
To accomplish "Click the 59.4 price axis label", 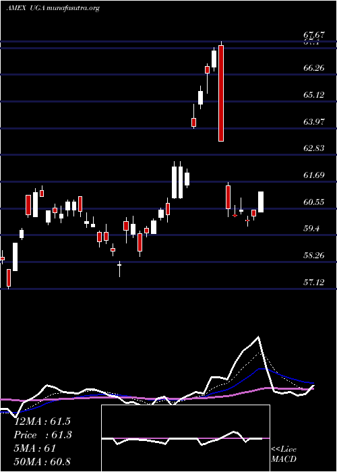I will coord(311,229).
